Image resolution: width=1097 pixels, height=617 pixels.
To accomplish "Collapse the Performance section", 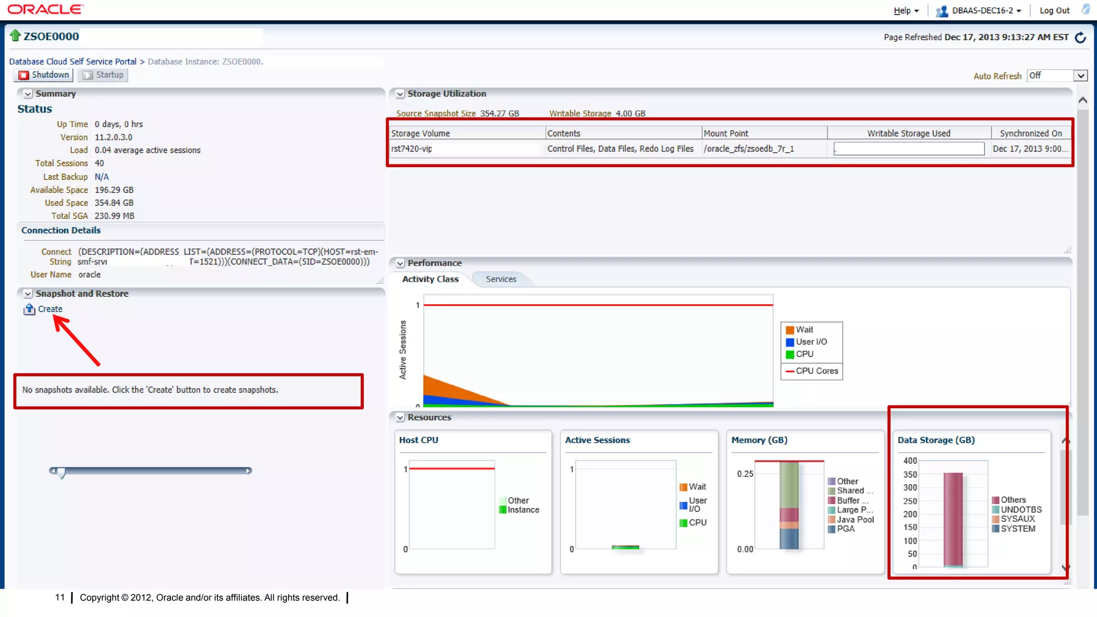I will click(x=400, y=263).
